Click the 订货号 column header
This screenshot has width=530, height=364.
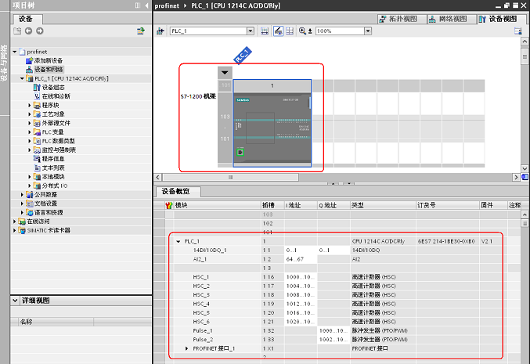pos(447,205)
